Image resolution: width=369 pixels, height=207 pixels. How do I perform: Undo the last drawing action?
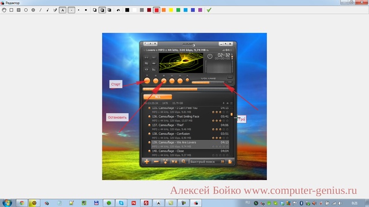coord(118,10)
